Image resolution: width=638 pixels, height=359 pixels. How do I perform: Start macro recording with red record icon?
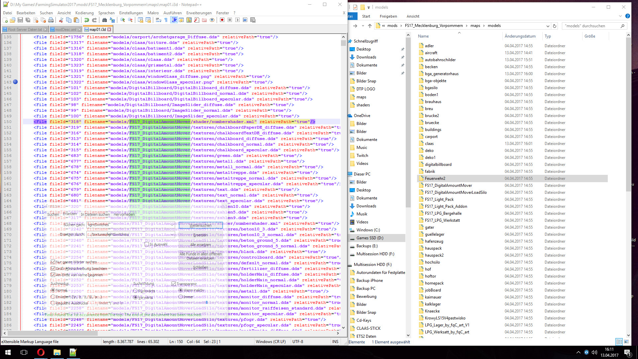click(x=222, y=20)
